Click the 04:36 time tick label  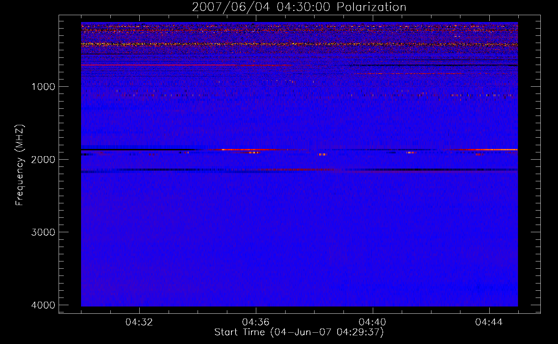(x=256, y=322)
